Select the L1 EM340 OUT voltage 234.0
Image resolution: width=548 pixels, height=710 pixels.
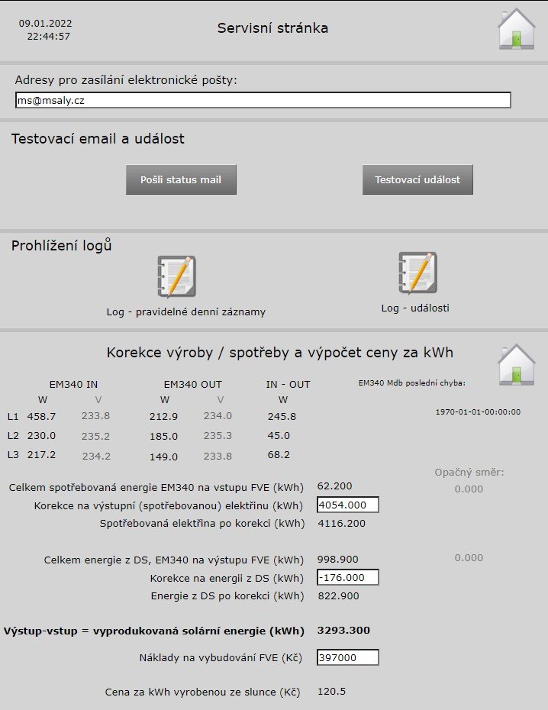pos(218,415)
